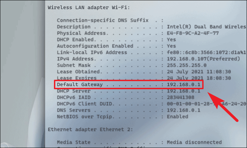Image resolution: width=247 pixels, height=148 pixels.
Task: Click the DNS Servers address value
Action: [184, 110]
